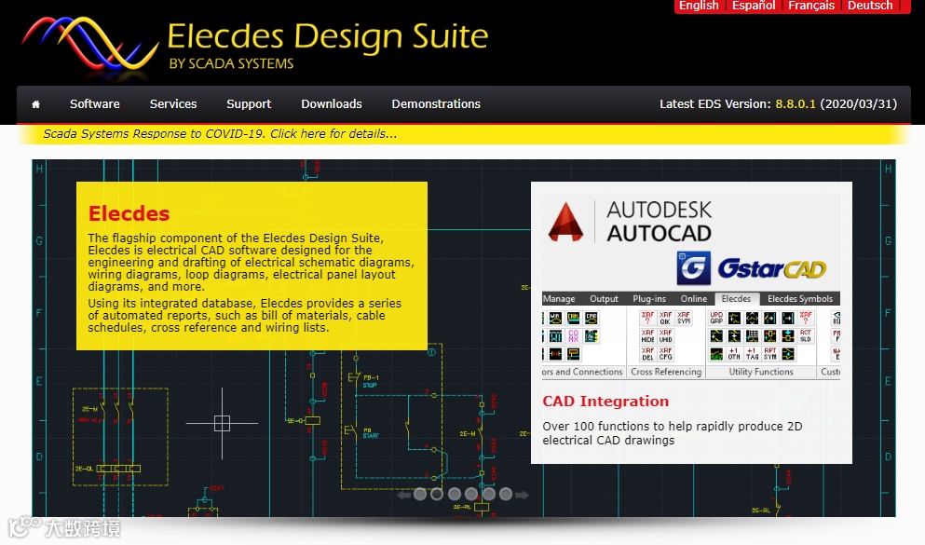Switch site language to Deutsch
This screenshot has height=545, width=925.
[870, 6]
